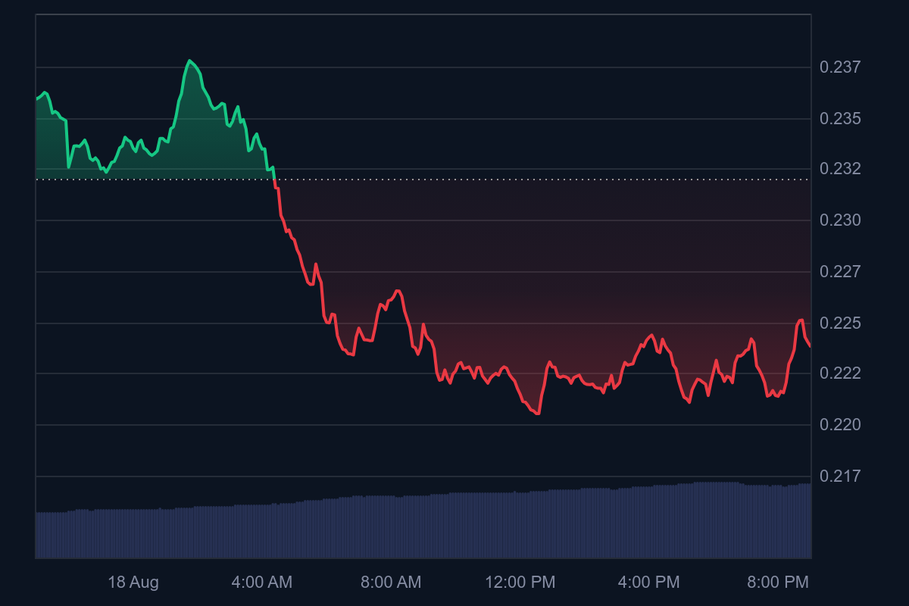The height and width of the screenshot is (606, 909).
Task: Click the 0.217 price axis label
Action: tap(840, 476)
